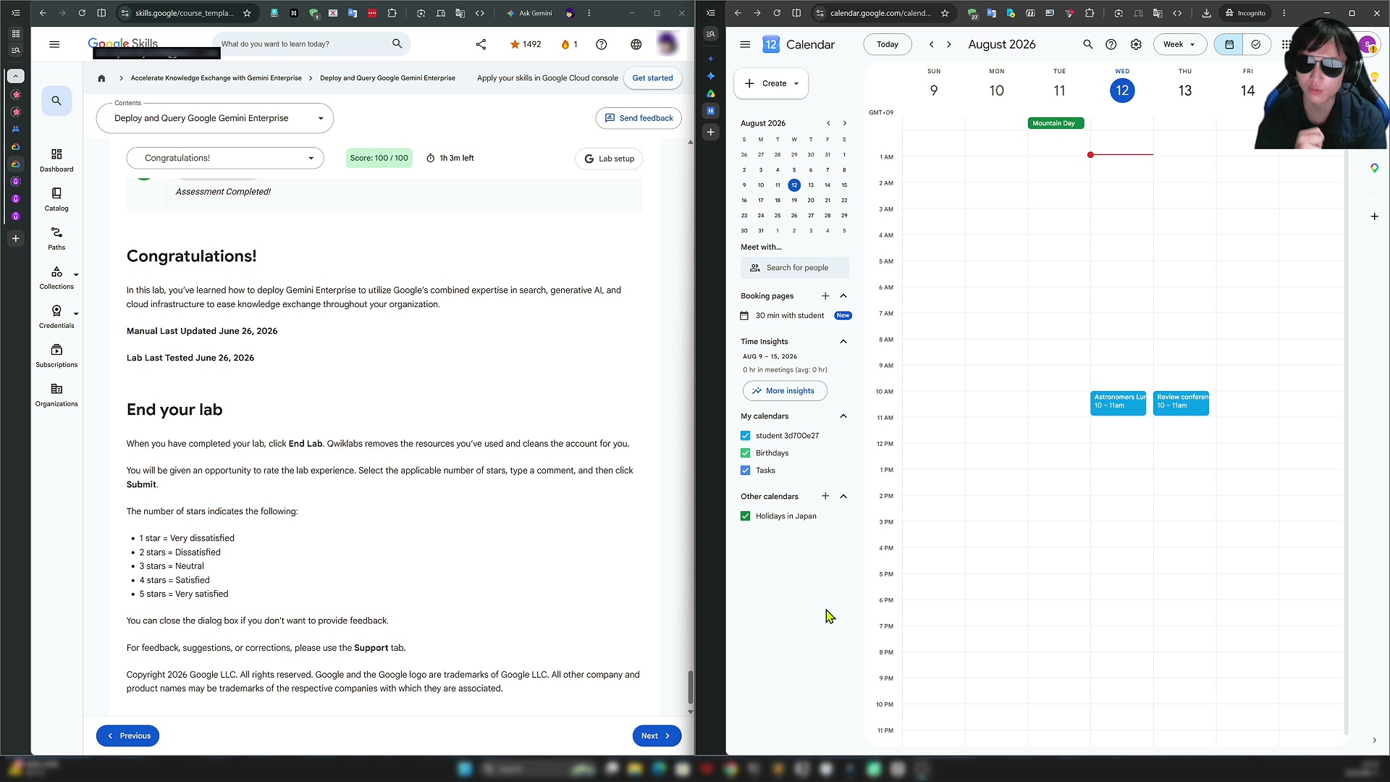Screen dimensions: 1390x782
Task: Collapse the Time Insights section
Action: (843, 341)
